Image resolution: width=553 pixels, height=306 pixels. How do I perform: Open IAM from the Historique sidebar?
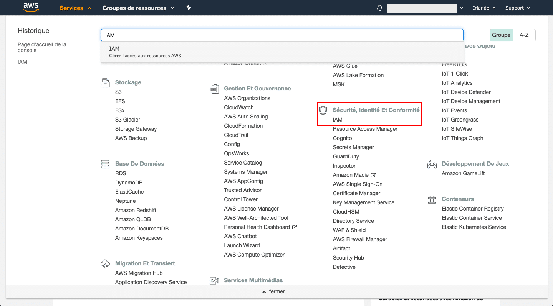tap(22, 62)
